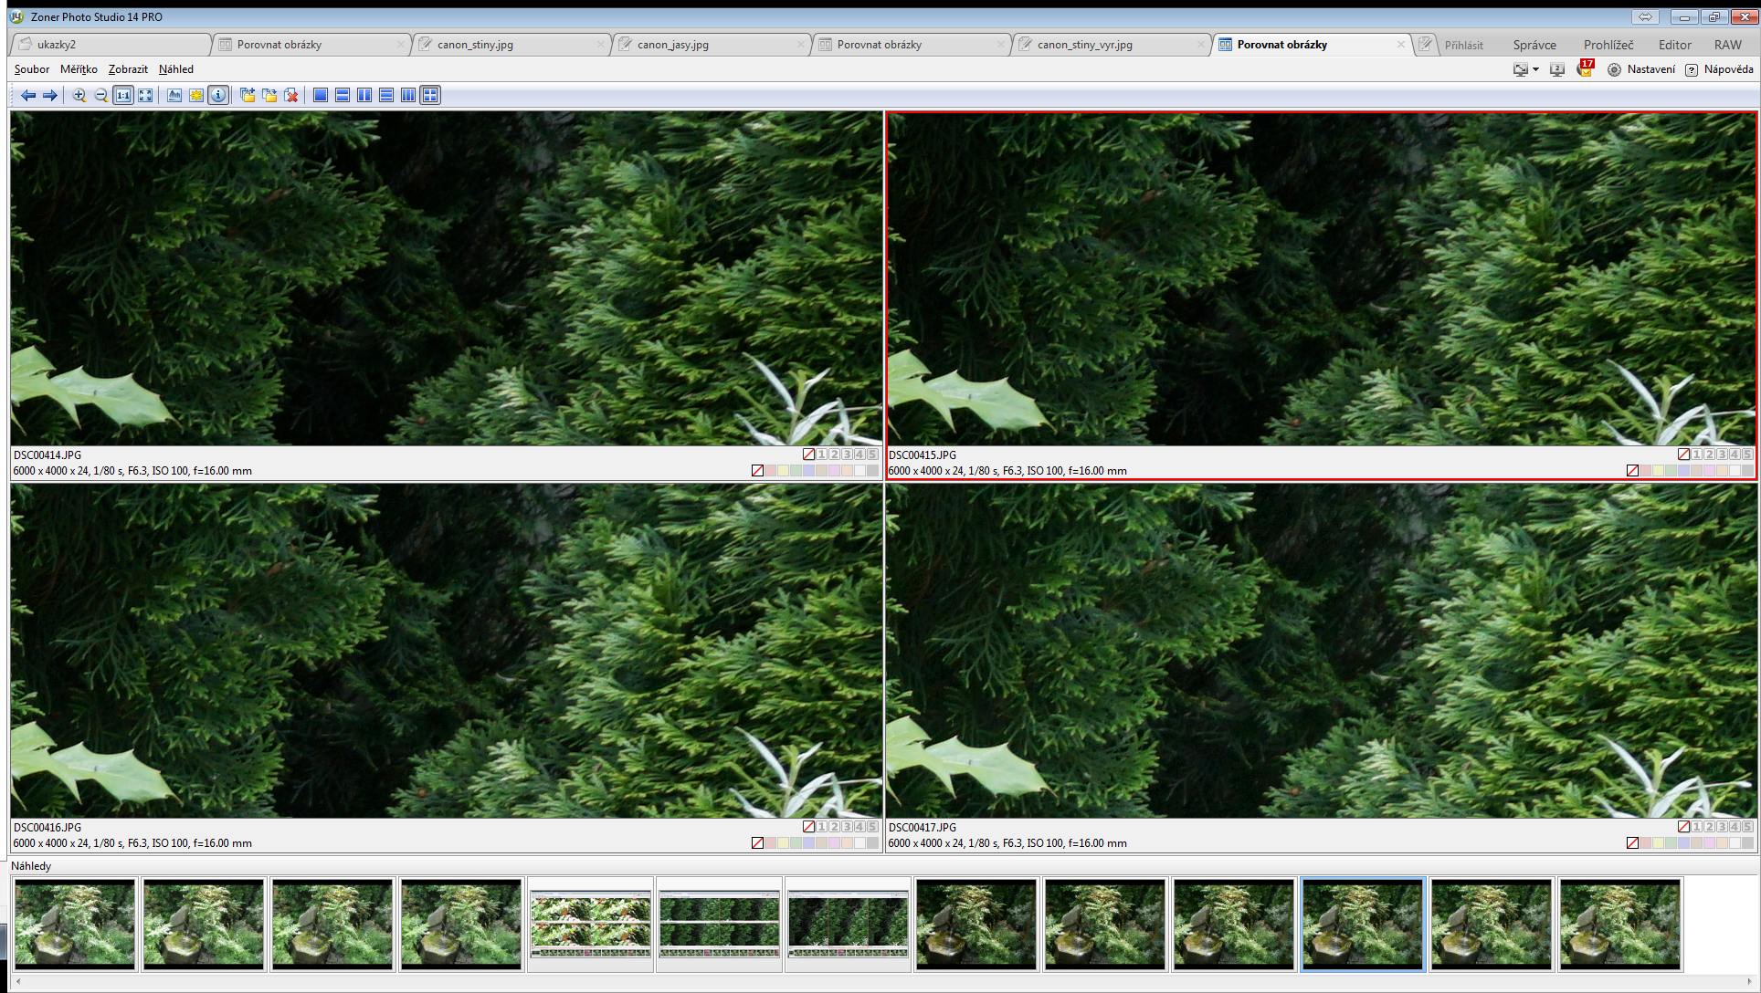The width and height of the screenshot is (1761, 993).
Task: Select the 1:1 zoom toolbar button
Action: coord(123,95)
